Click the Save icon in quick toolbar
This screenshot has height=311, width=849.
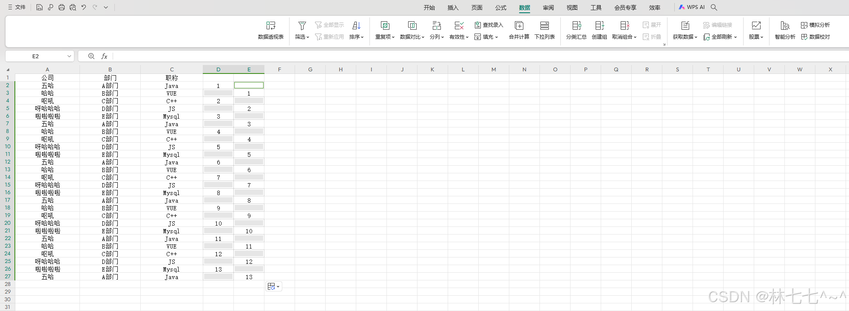click(40, 7)
